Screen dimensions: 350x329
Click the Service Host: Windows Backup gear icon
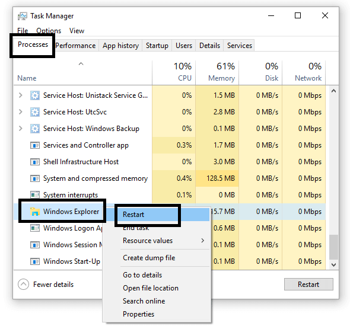tap(35, 129)
